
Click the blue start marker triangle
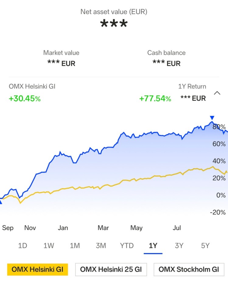[1, 201]
